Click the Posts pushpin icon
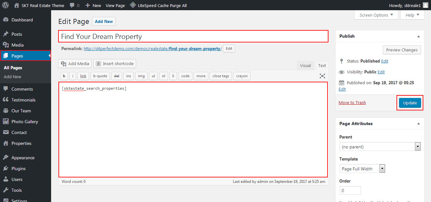 6,34
